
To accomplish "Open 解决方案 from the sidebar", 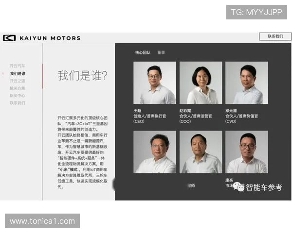I will point(17,88).
